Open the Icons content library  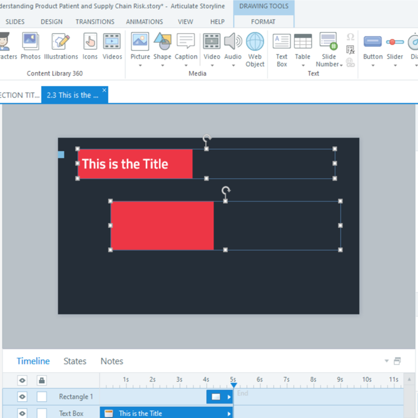[90, 46]
